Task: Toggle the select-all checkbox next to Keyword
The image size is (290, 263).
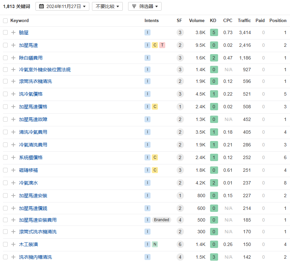Action: (5, 21)
